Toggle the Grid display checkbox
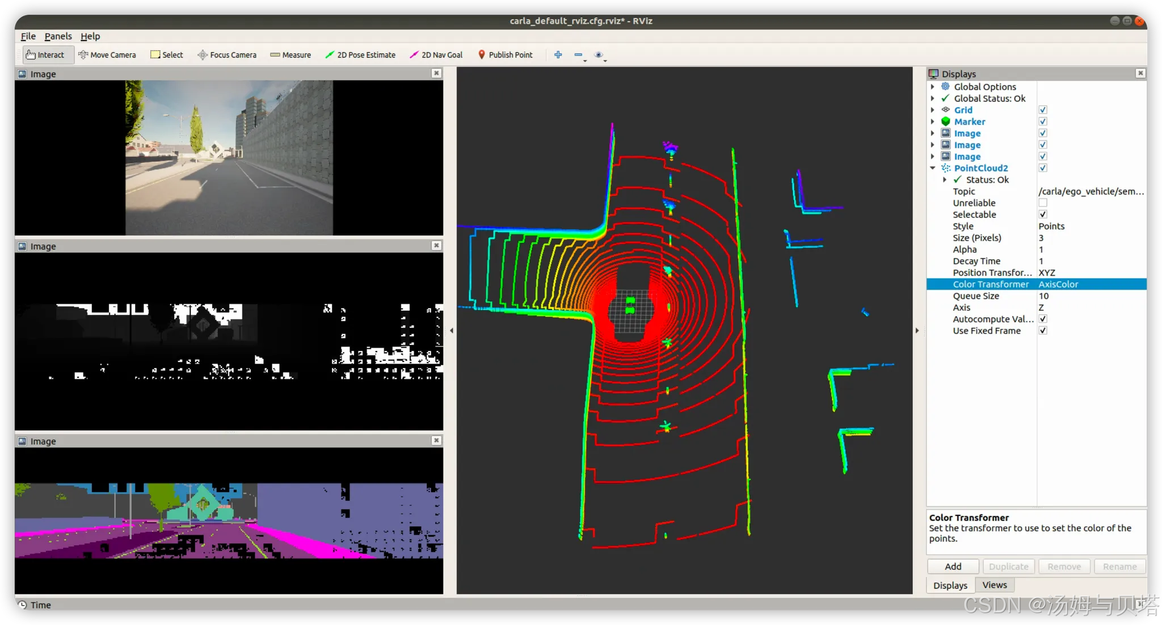 click(1043, 110)
